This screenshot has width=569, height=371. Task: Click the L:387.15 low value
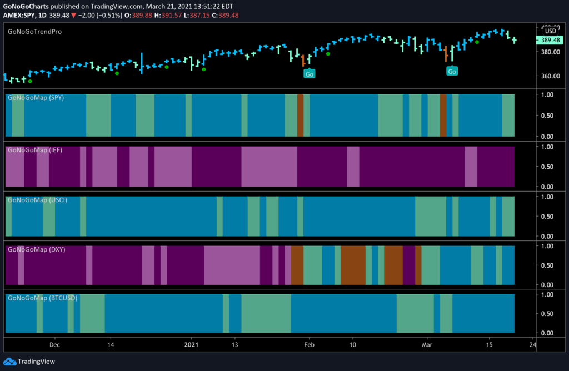[197, 15]
